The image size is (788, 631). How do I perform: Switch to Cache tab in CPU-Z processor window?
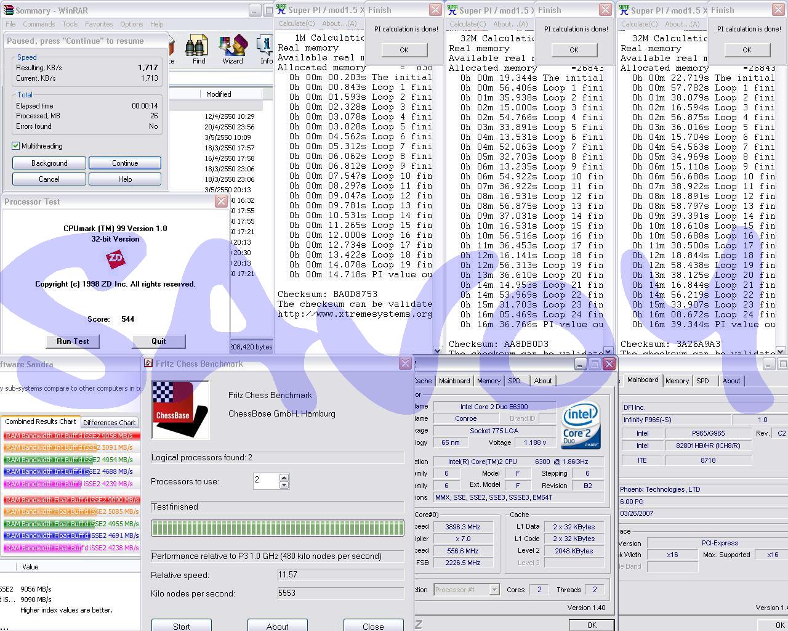pos(423,381)
